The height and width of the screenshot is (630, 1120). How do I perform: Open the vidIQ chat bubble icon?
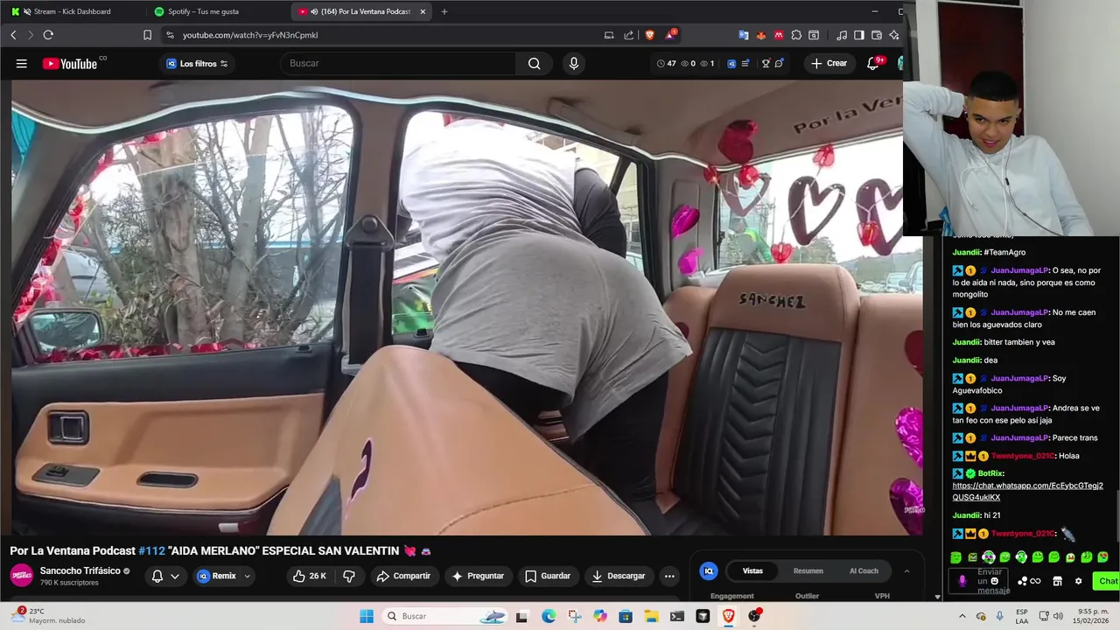click(x=779, y=63)
